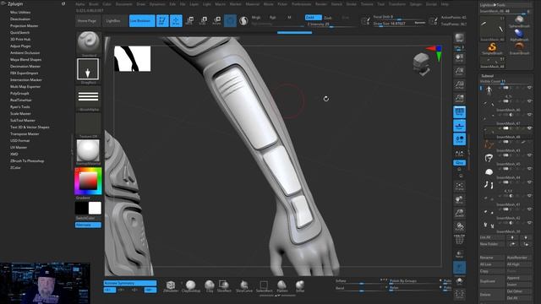Expand Misc Utilities in Zplugin
Screen dimensions: 541x304
click(20, 12)
